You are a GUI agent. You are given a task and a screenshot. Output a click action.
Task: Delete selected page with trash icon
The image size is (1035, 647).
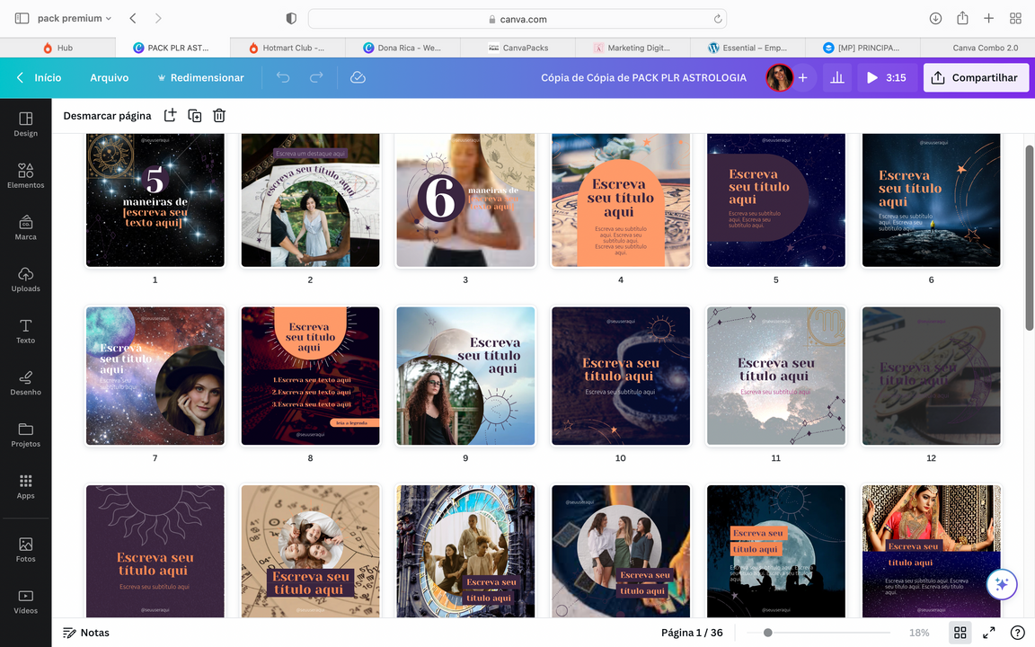(219, 115)
